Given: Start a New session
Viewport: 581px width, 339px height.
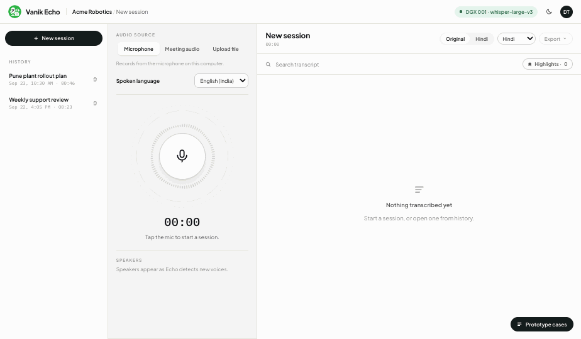Looking at the screenshot, I should point(53,38).
